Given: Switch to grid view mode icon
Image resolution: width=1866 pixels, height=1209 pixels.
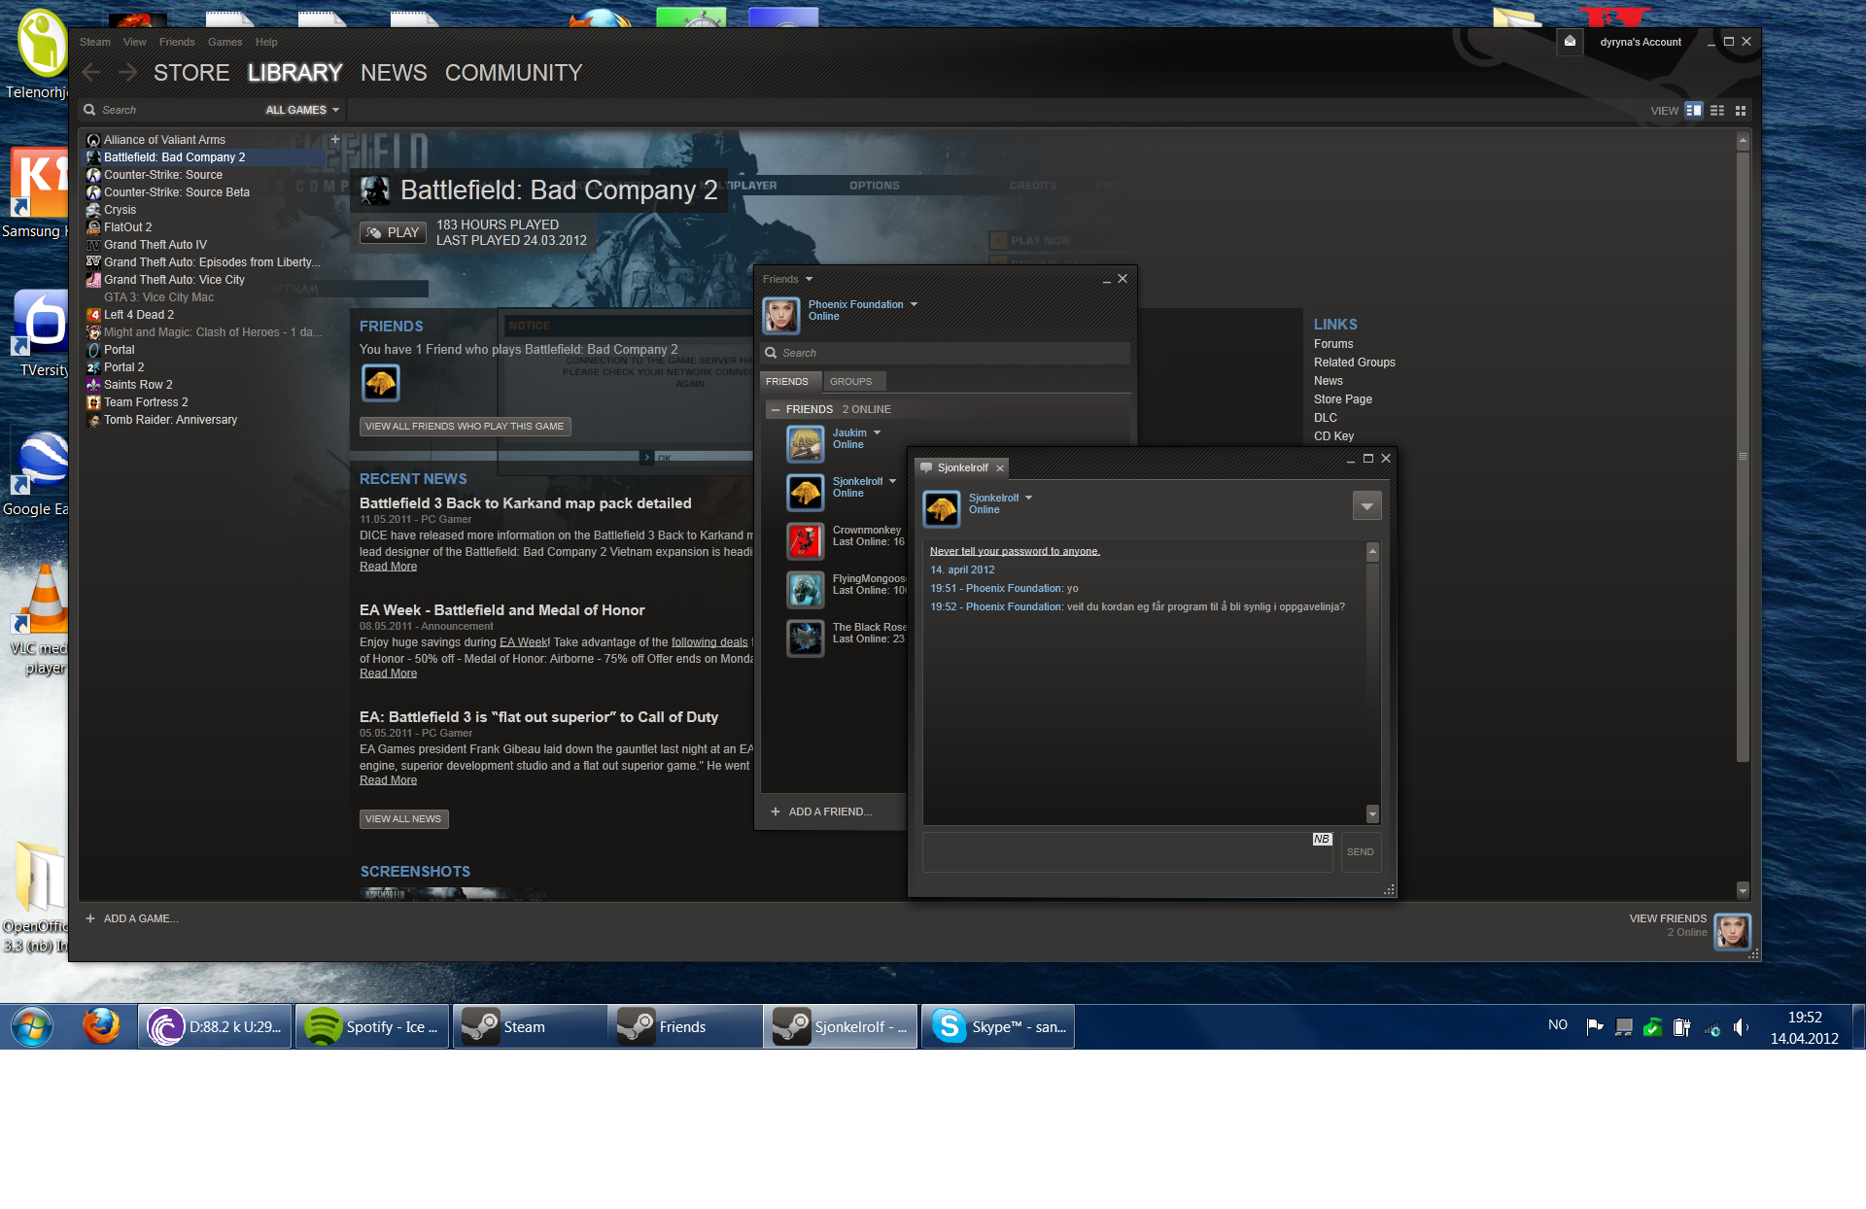Looking at the screenshot, I should pyautogui.click(x=1741, y=110).
